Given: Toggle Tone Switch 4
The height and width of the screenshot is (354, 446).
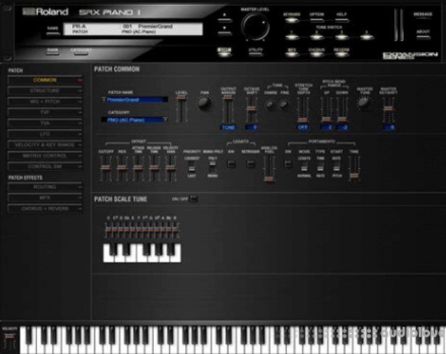Looking at the screenshot, I should [x=367, y=36].
